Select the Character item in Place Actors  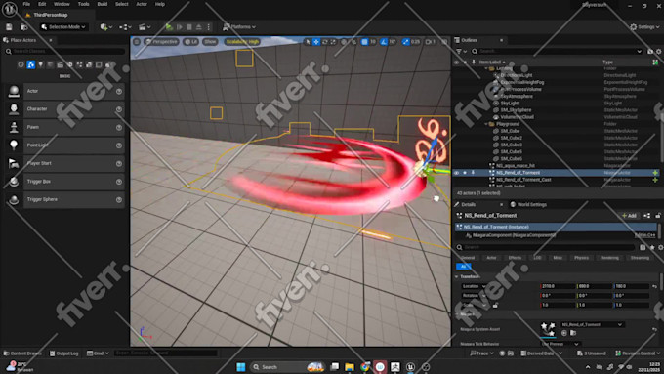click(x=65, y=109)
